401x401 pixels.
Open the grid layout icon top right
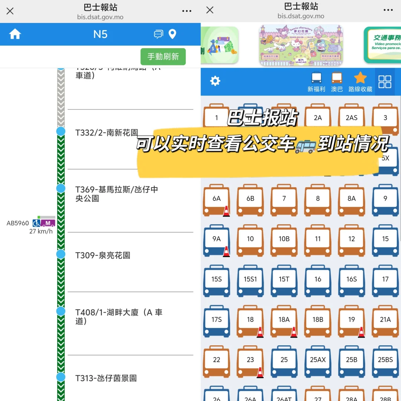[x=385, y=81]
